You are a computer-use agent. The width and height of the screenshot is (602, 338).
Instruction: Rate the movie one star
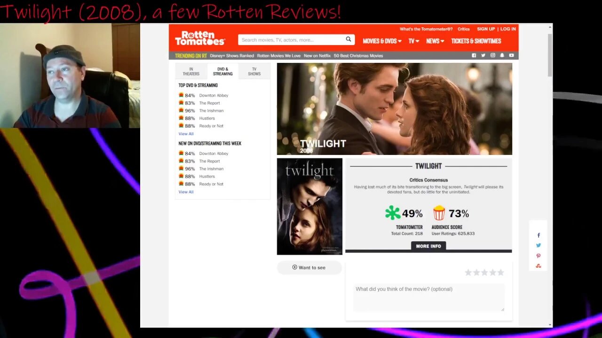point(468,272)
